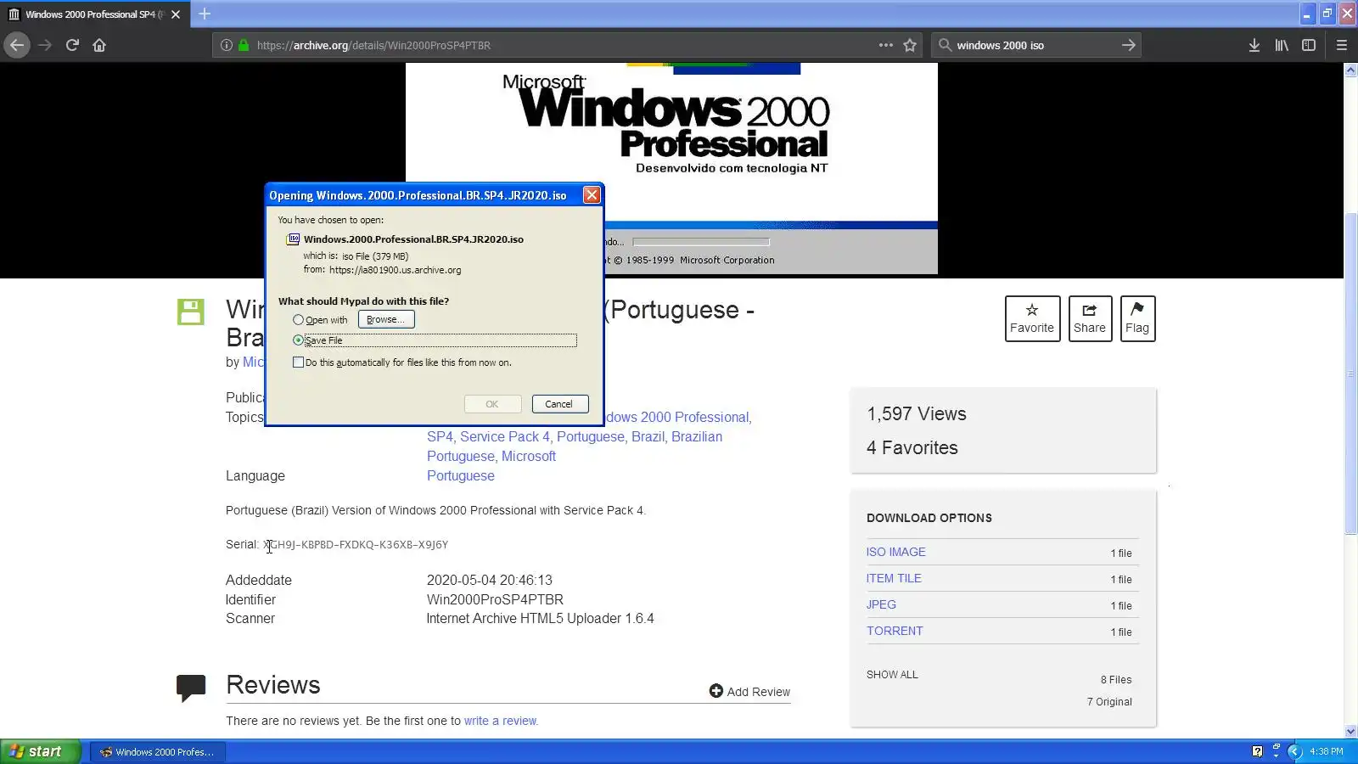This screenshot has width=1358, height=764.
Task: Close the Opening file dialog
Action: (x=592, y=195)
